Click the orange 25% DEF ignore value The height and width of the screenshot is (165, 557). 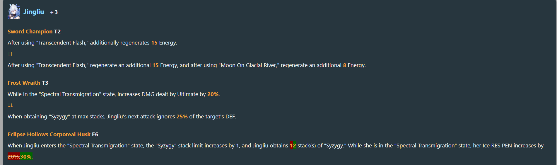(x=182, y=116)
